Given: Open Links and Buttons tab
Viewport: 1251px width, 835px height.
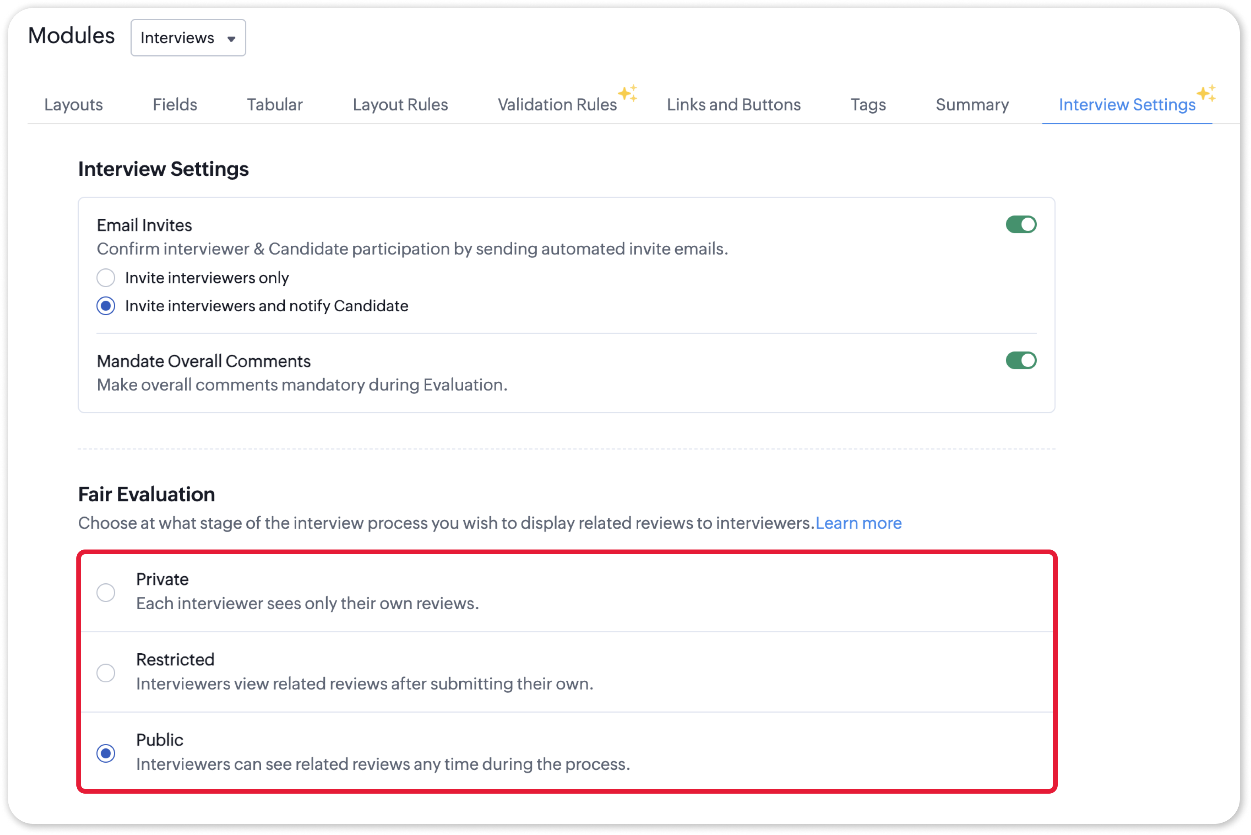Looking at the screenshot, I should 733,104.
